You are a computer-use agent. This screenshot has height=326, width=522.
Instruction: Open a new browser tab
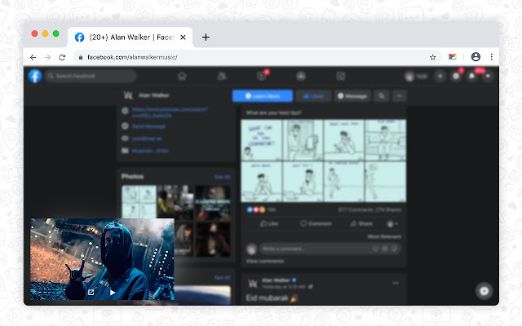206,37
